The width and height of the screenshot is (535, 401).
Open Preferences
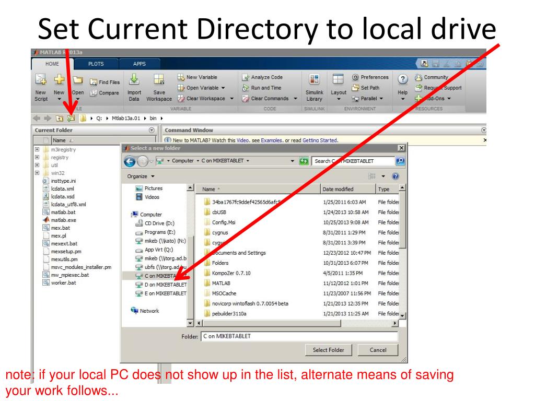click(x=370, y=77)
